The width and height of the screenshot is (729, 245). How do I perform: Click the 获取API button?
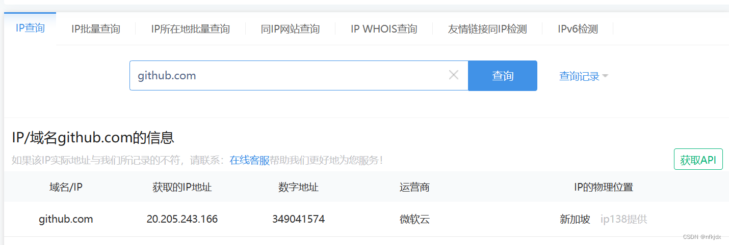coord(698,160)
